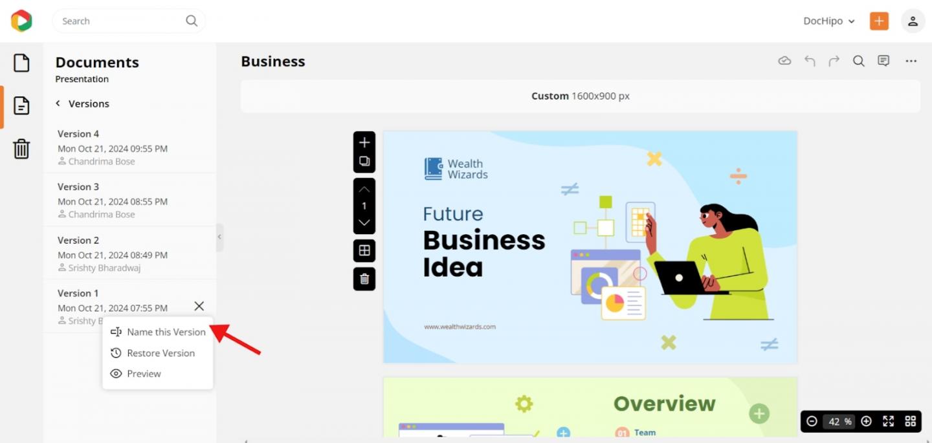The width and height of the screenshot is (932, 443).
Task: Click the undo arrow
Action: 810,61
